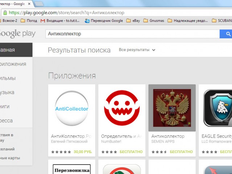
Task: Open the Всякое-2 bookmark folder
Action: [x=8, y=21]
